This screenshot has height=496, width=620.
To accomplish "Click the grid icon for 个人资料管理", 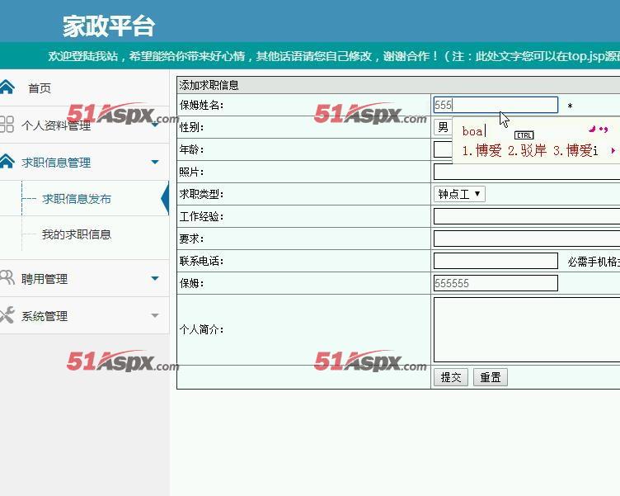I will [x=7, y=124].
